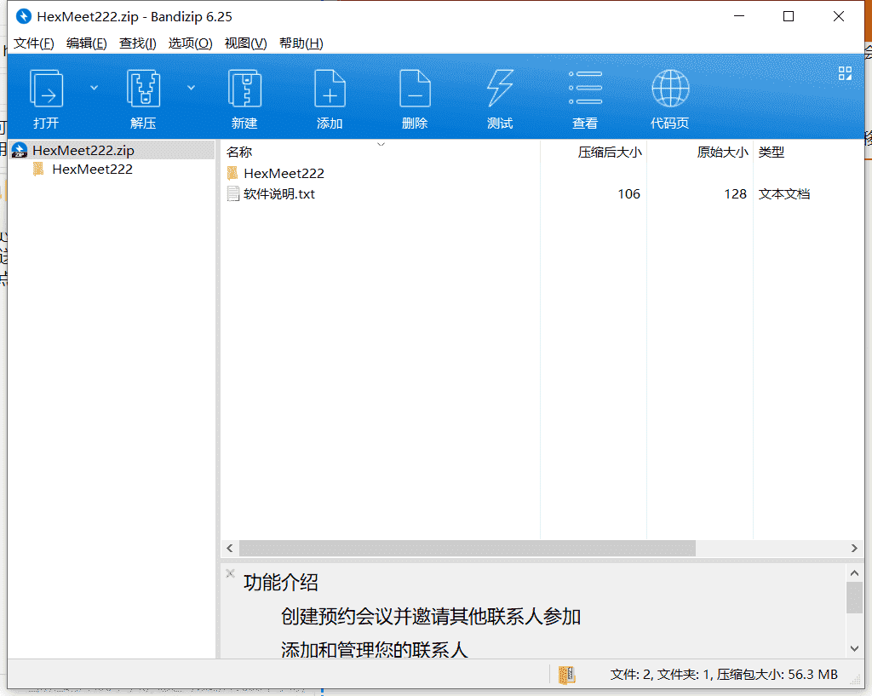
Task: Sort by 压缩后大小 column header
Action: pos(610,152)
